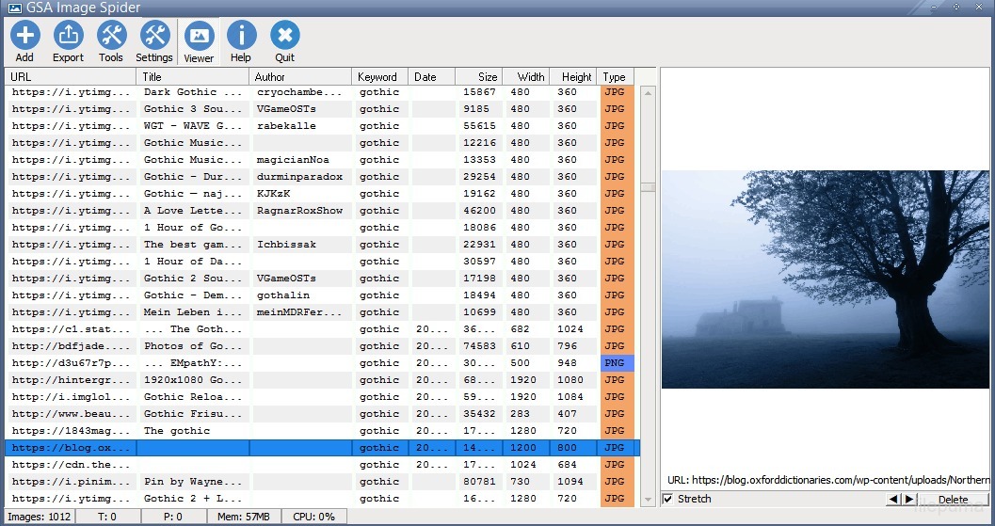
Task: Click the Add toolbar icon
Action: click(24, 42)
